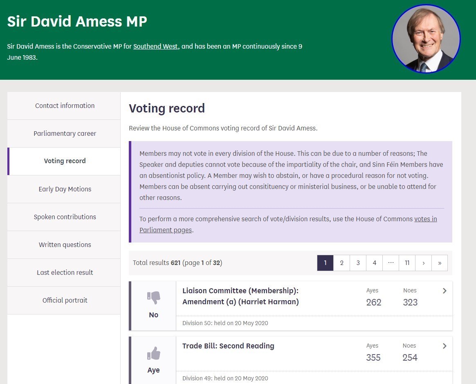This screenshot has height=384, width=476.
Task: Open the Official portrait tab
Action: tap(65, 300)
